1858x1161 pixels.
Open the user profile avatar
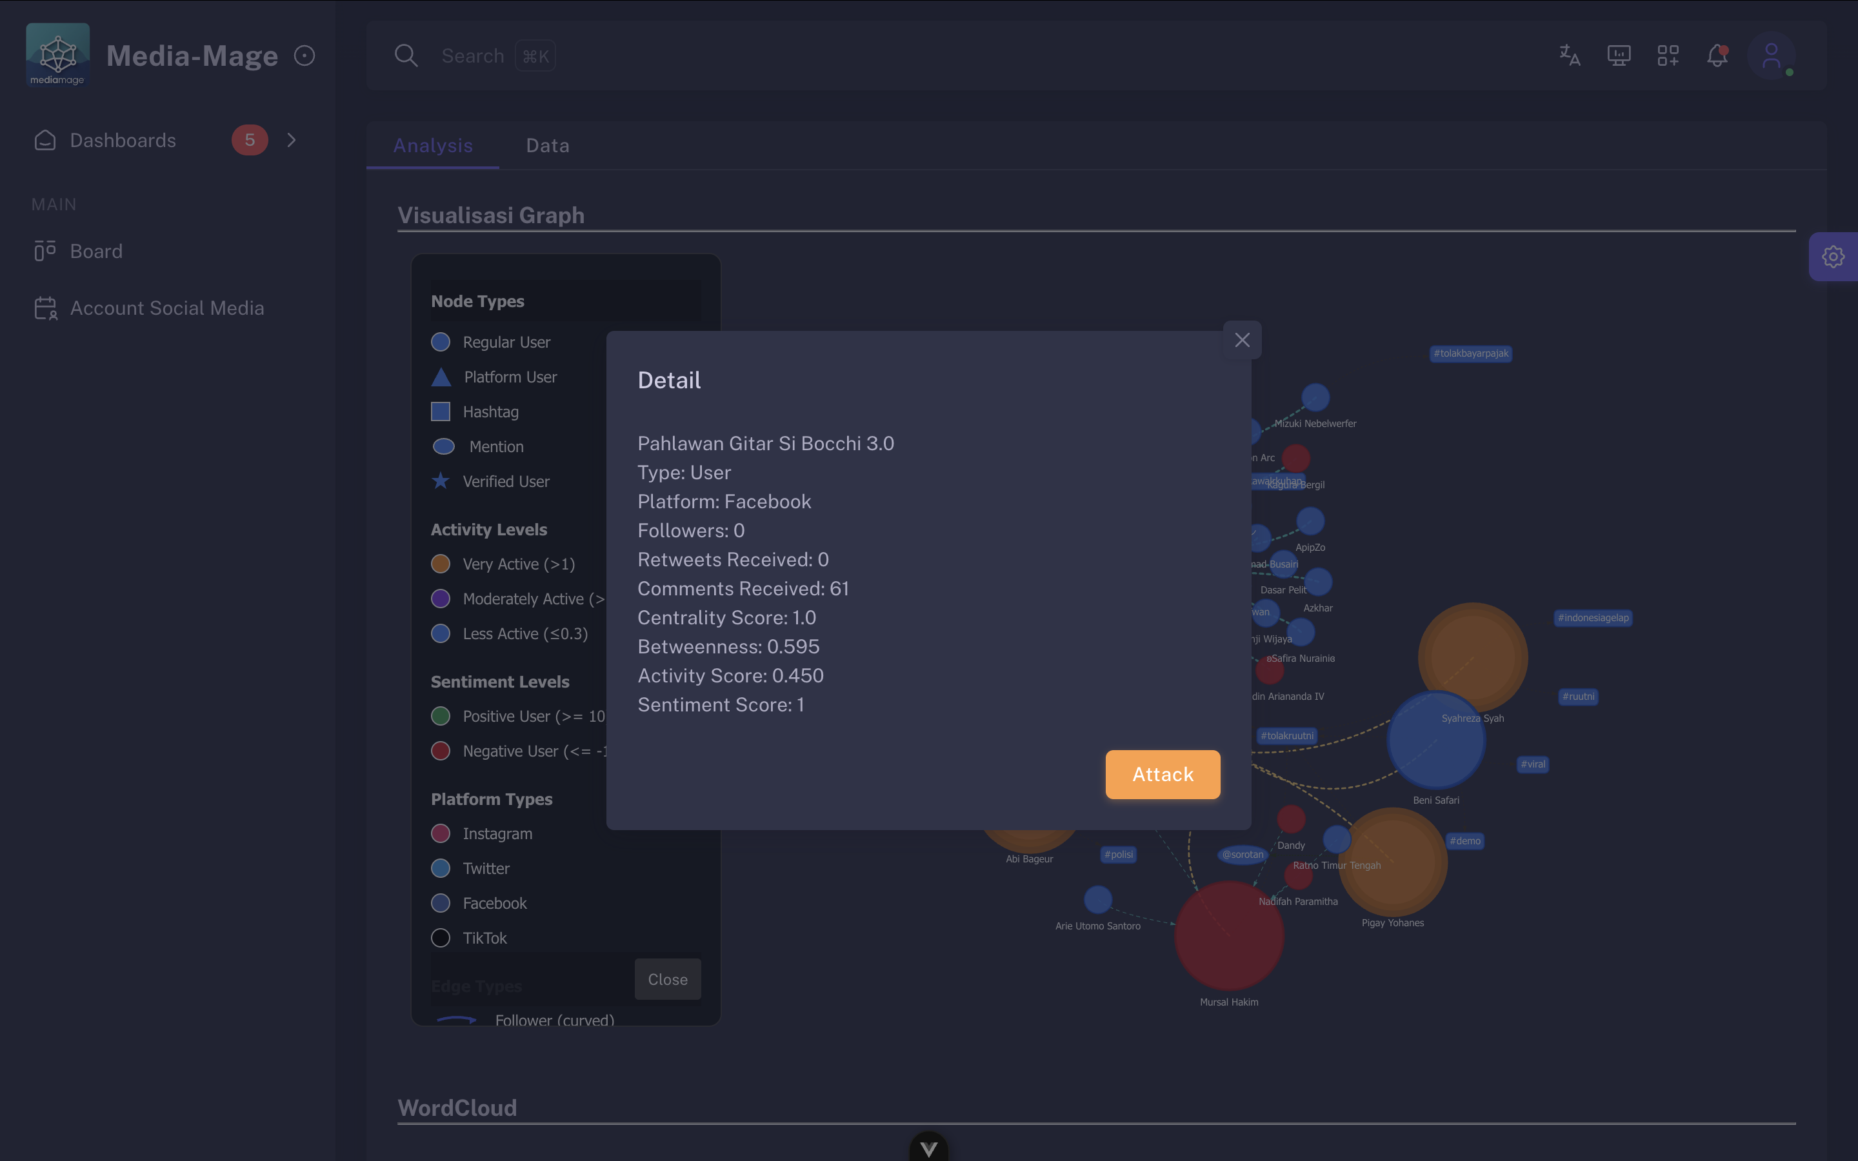click(1770, 55)
